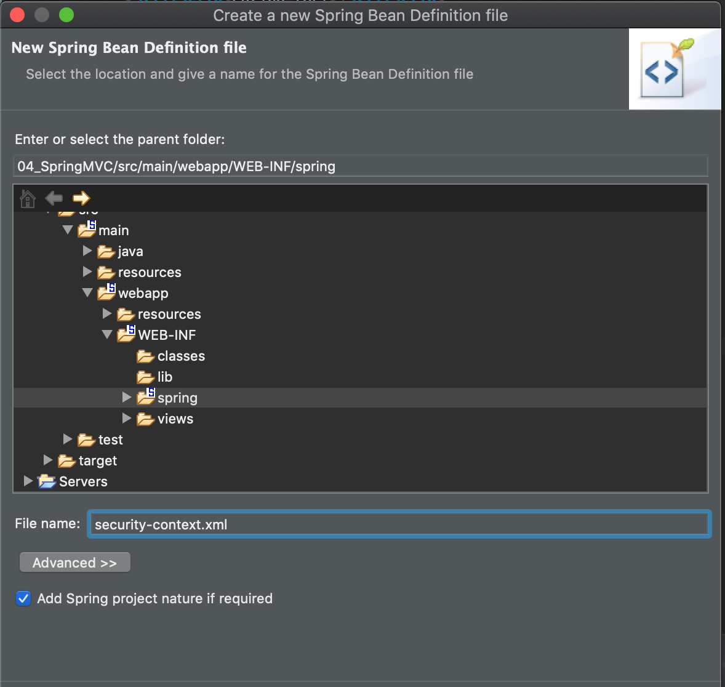The height and width of the screenshot is (687, 725).
Task: Click the Forward yellow arrow icon
Action: (x=81, y=198)
